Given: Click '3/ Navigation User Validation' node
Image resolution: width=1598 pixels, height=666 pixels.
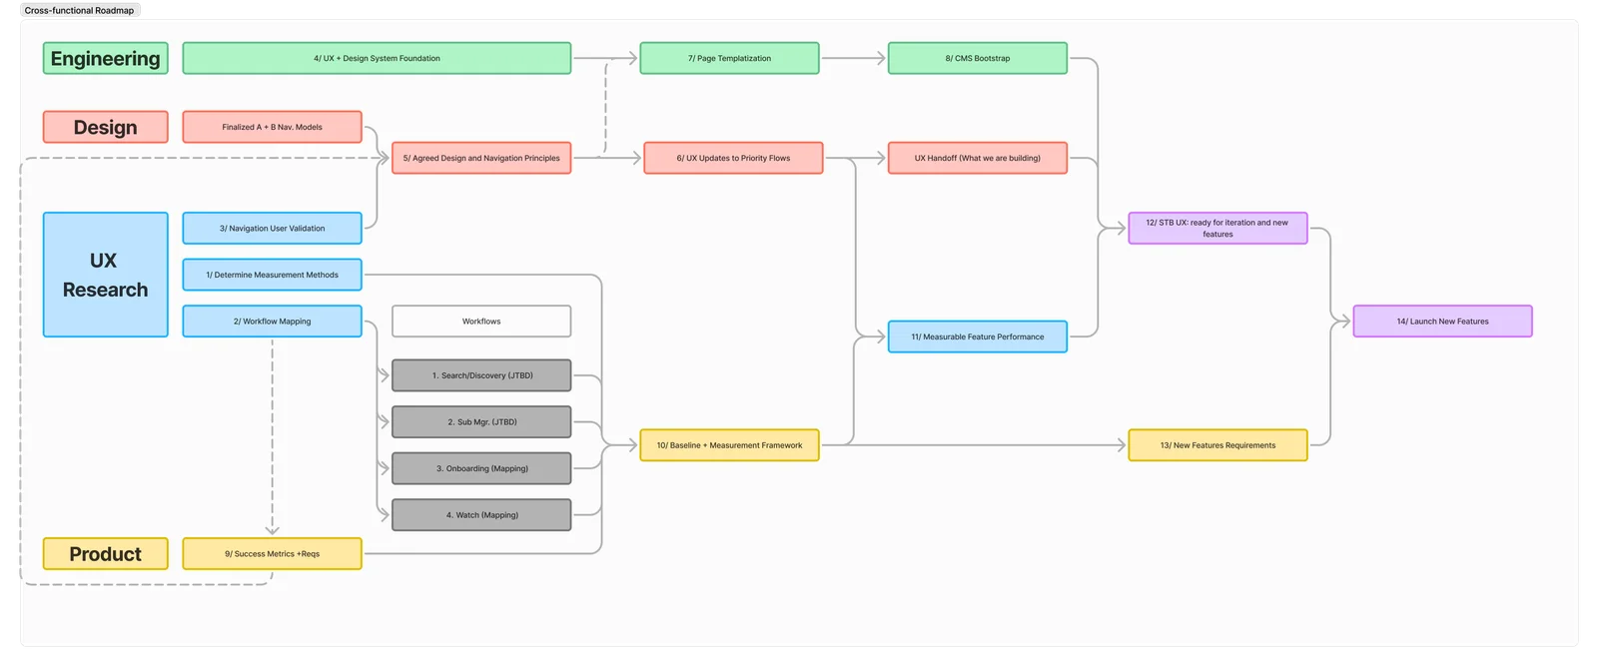Looking at the screenshot, I should (272, 228).
